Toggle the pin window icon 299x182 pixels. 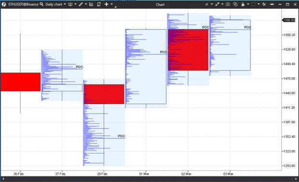tap(272, 4)
